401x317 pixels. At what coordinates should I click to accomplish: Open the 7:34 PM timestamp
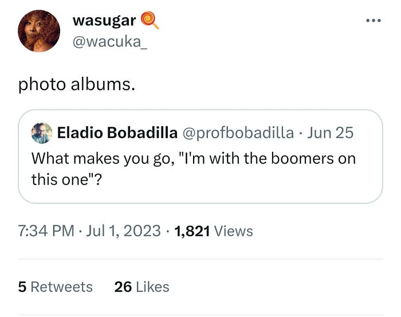coord(46,231)
